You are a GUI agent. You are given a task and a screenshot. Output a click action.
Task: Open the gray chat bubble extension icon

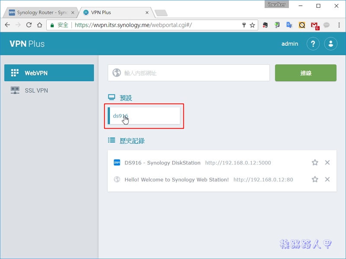pos(327,25)
